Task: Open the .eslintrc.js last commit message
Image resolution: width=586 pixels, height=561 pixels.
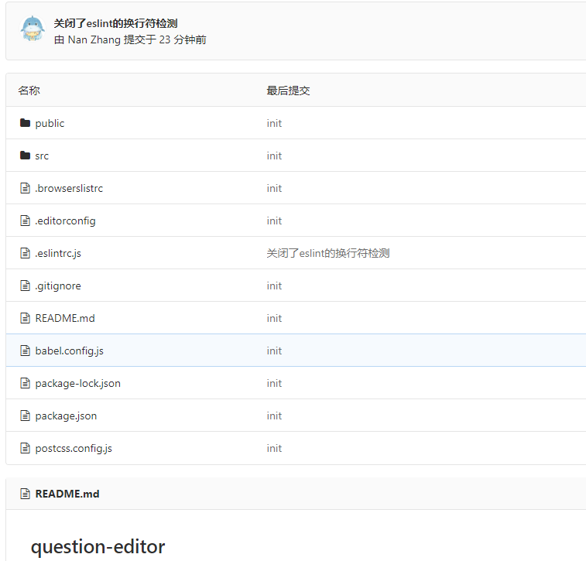Action: (x=328, y=253)
